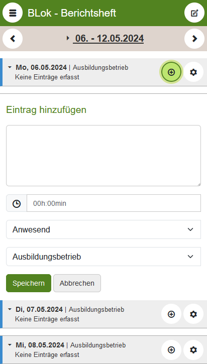207x364 pixels.
Task: Go to previous week arrow
Action: coord(13,39)
